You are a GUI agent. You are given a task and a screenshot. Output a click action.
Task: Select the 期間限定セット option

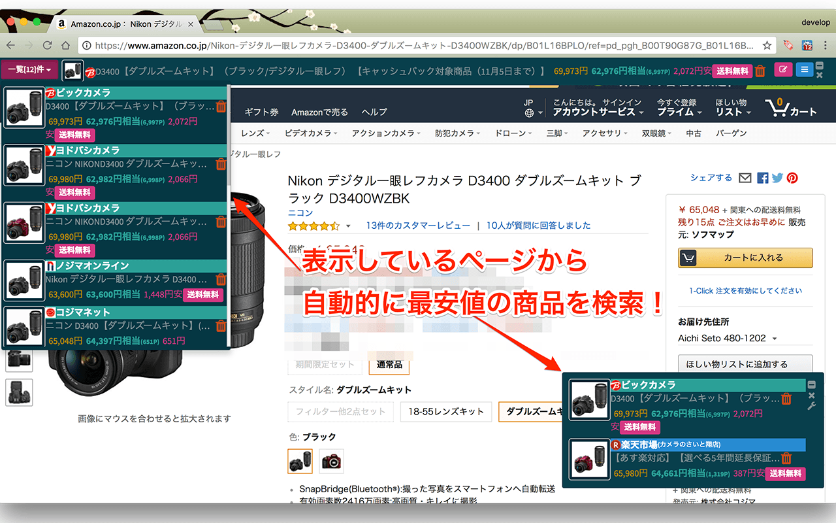click(x=325, y=364)
